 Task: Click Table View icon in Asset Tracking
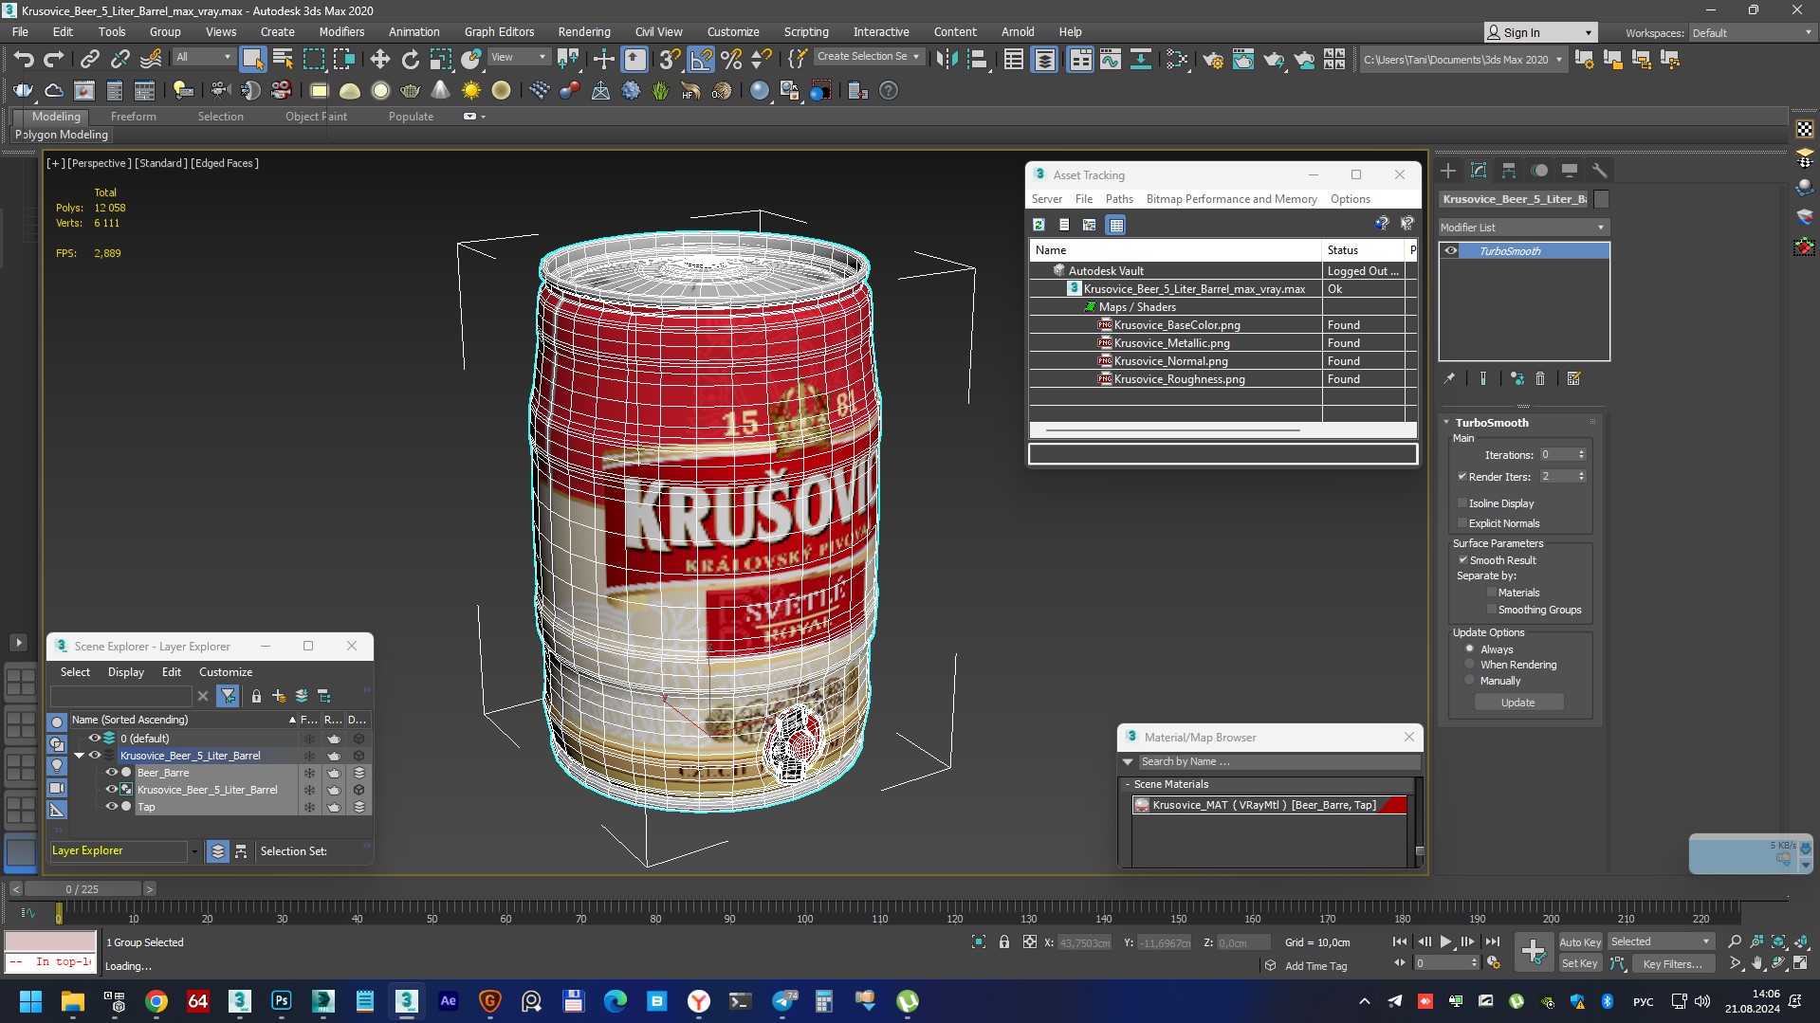point(1116,225)
